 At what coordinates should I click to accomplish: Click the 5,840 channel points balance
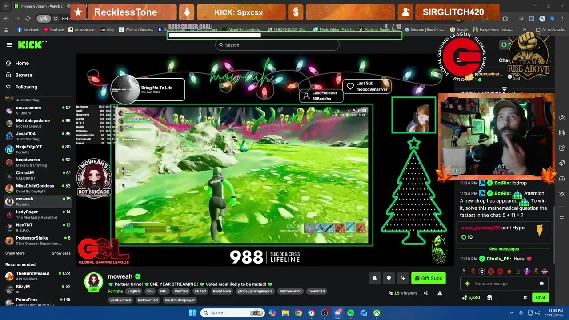coord(471,298)
